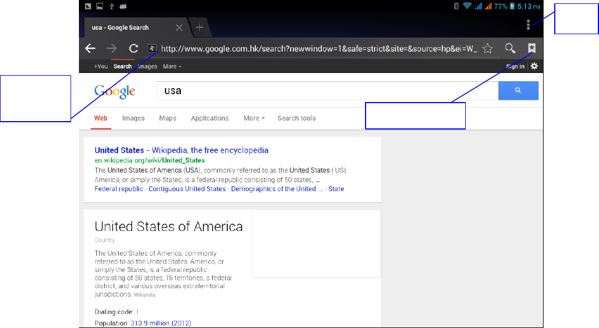Go forward with the forward arrow
Screen dimensions: 599x328
click(111, 48)
